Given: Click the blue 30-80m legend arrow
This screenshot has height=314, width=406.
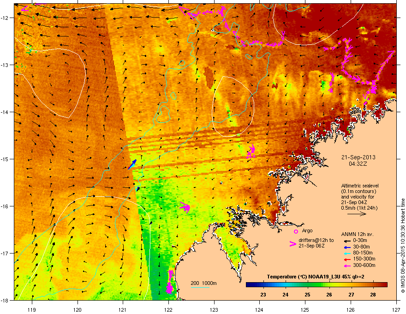Looking at the screenshot, I should click(347, 247).
